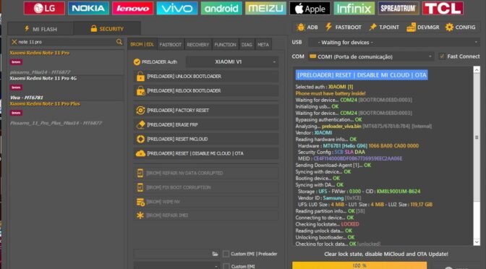
Task: Select Xiaomi Redmi Note 11 Pro 4G device
Action: 66,88
